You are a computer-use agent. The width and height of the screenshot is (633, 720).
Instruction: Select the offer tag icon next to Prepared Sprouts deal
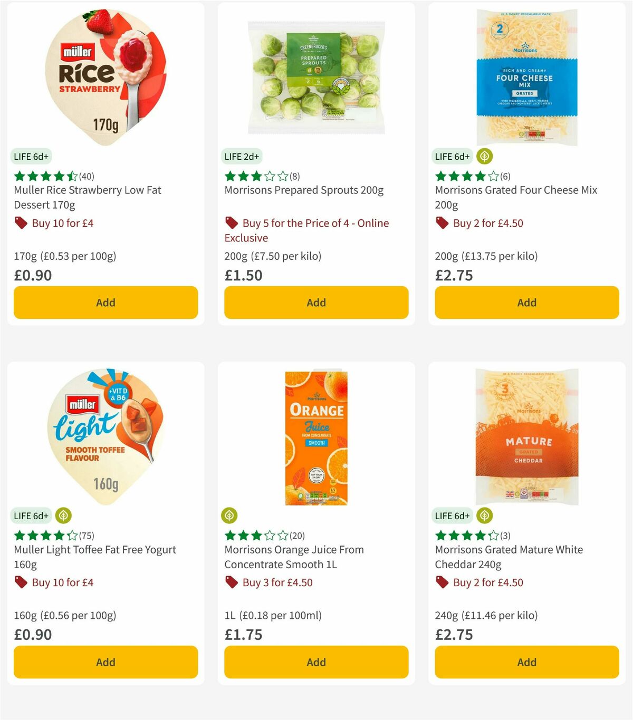point(231,223)
